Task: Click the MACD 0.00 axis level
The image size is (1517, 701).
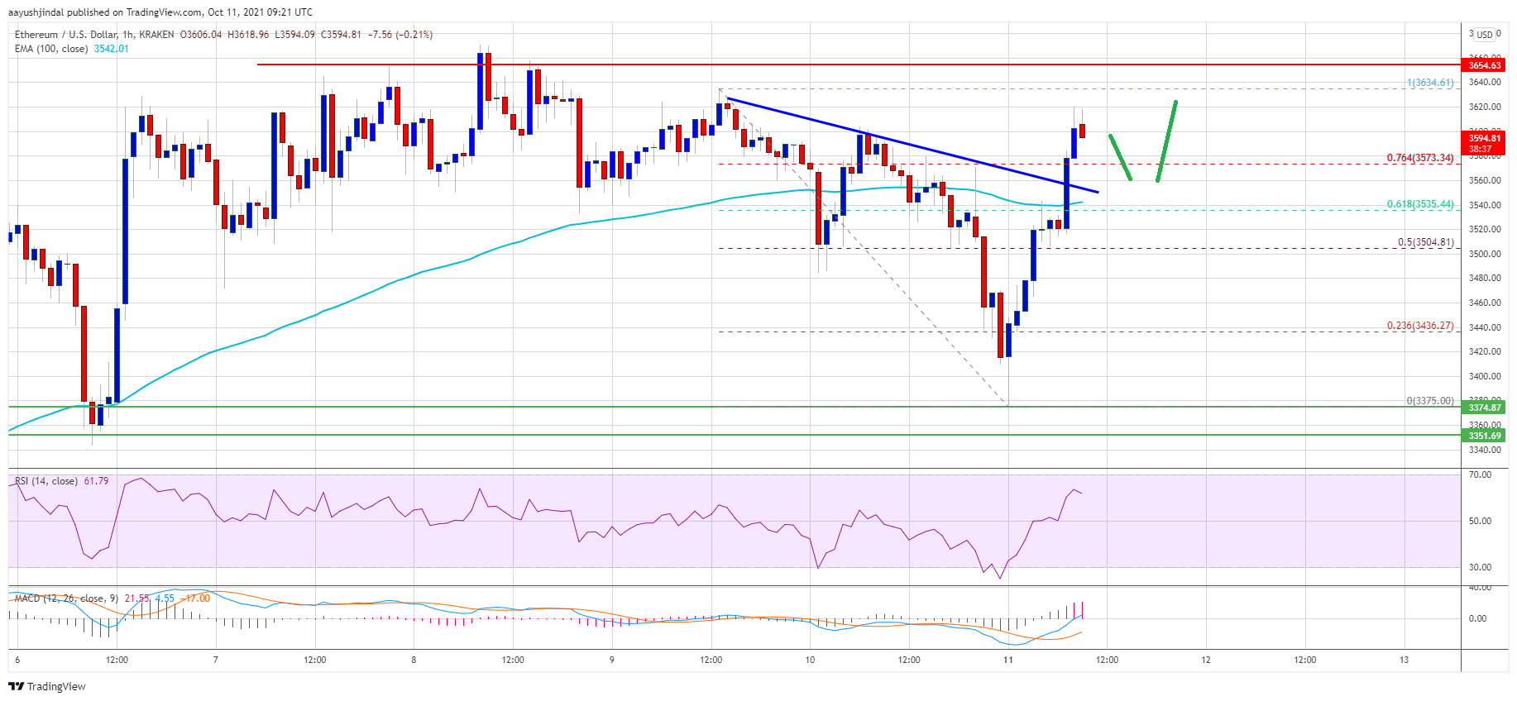Action: 1476,618
